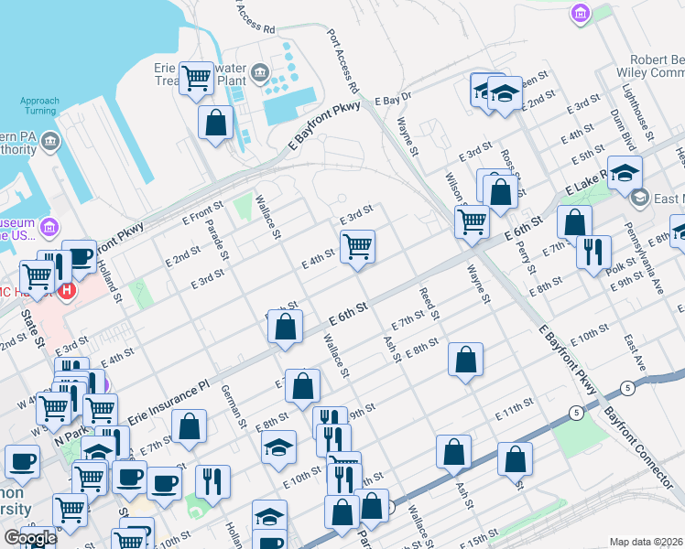Screen dimensions: 685x549
Task: Click the 'Holland St' label near E 2nd St
Action: coord(109,281)
